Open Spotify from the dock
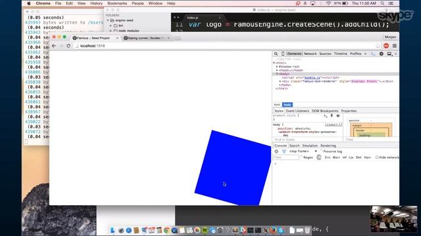The width and height of the screenshot is (421, 236). 205,230
